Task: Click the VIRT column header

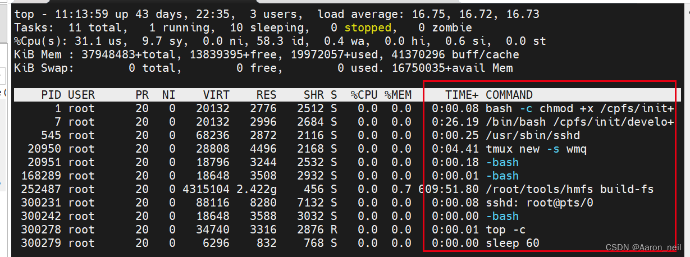Action: [216, 95]
